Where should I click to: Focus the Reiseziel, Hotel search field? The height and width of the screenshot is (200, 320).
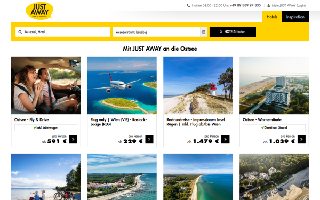[63, 32]
